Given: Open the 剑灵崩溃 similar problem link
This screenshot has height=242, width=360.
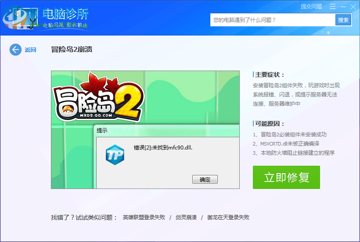Looking at the screenshot, I should (185, 217).
